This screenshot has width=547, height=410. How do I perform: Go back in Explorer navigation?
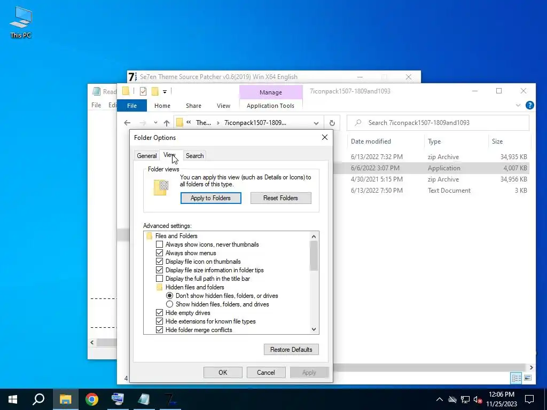coord(127,123)
